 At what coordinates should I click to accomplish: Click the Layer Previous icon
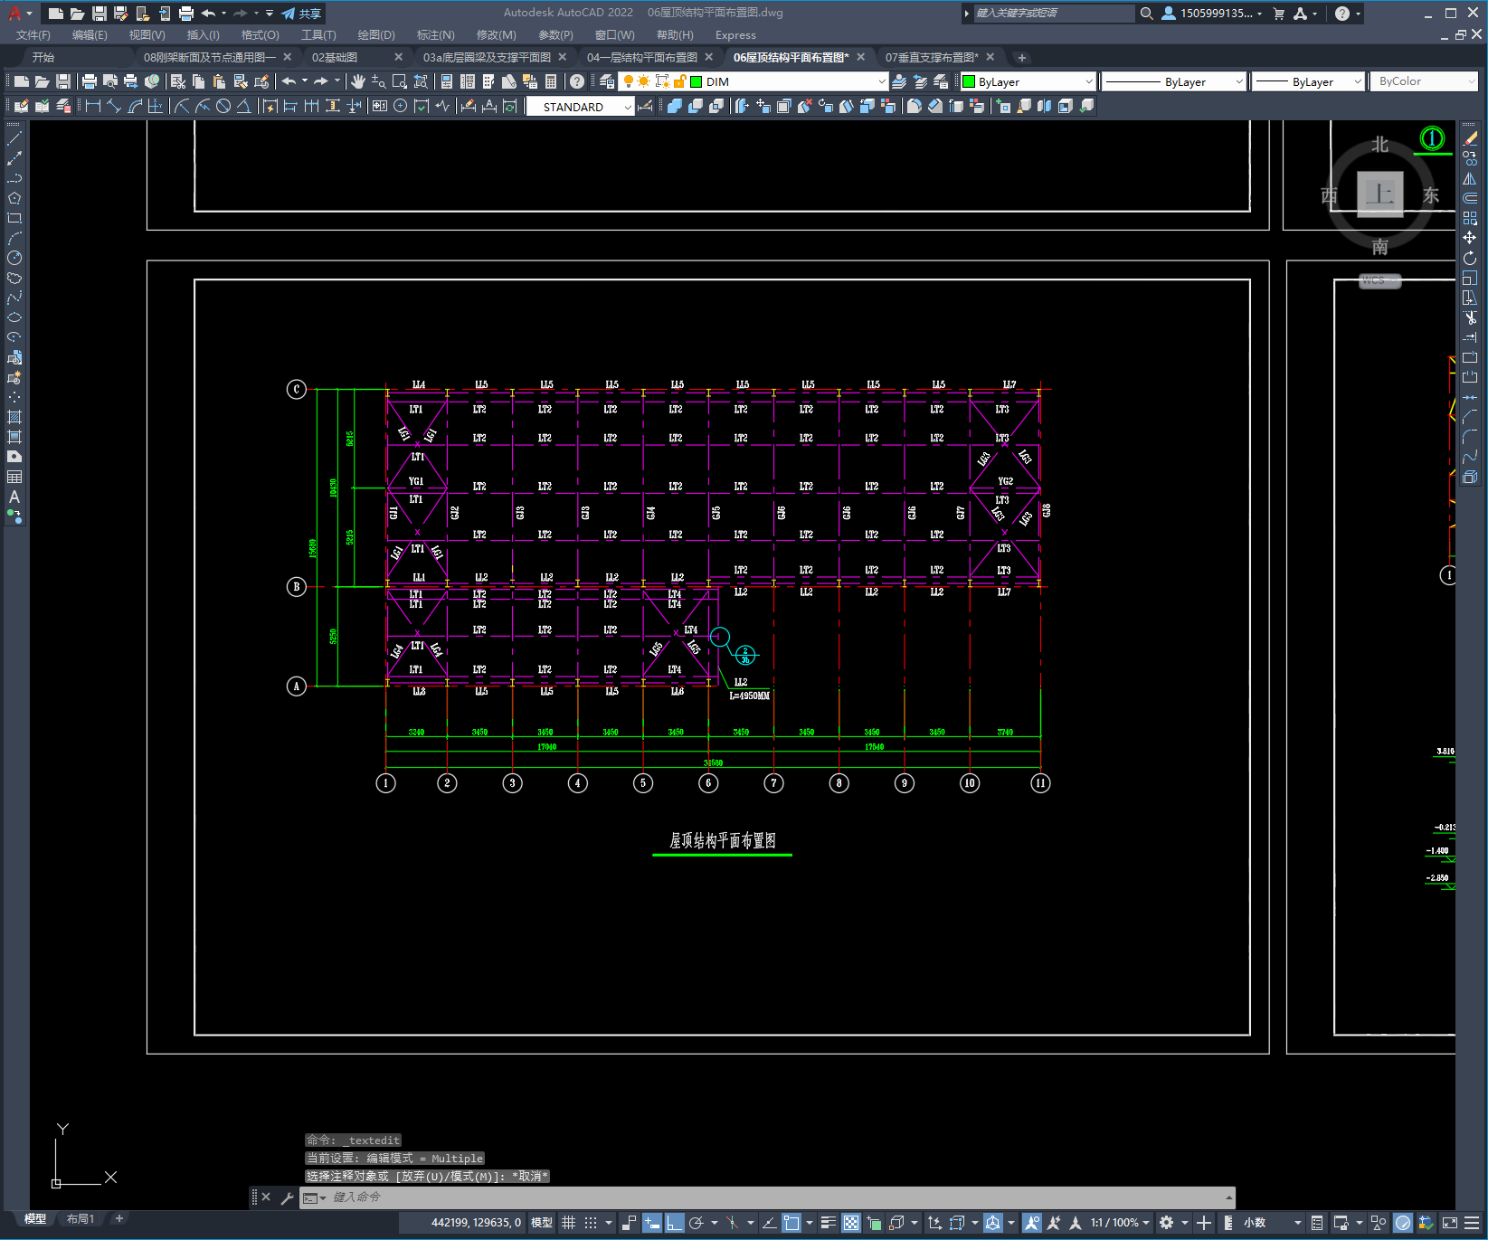[x=920, y=81]
